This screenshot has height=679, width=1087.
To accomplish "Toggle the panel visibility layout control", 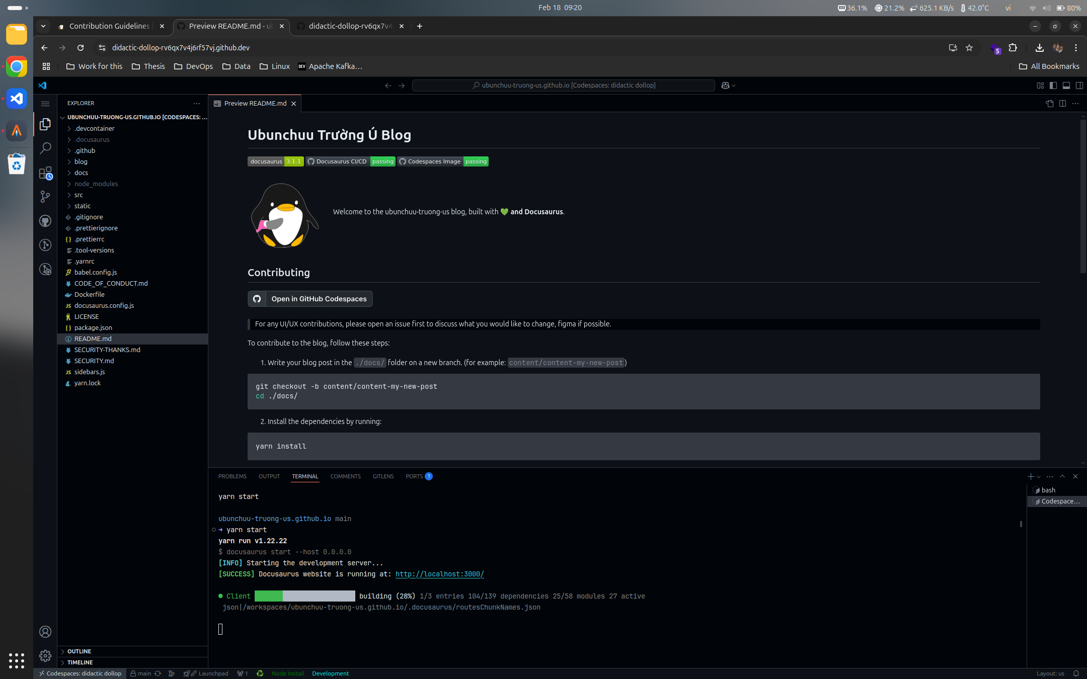I will (x=1066, y=86).
